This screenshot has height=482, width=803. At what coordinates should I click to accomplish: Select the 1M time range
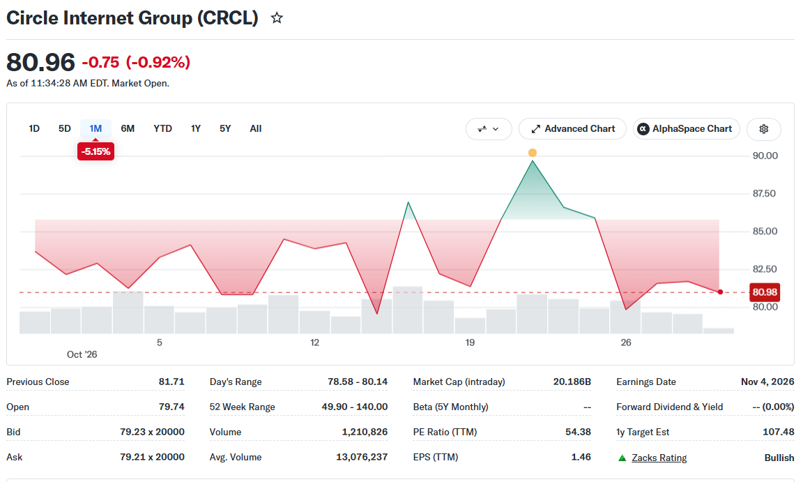point(95,128)
